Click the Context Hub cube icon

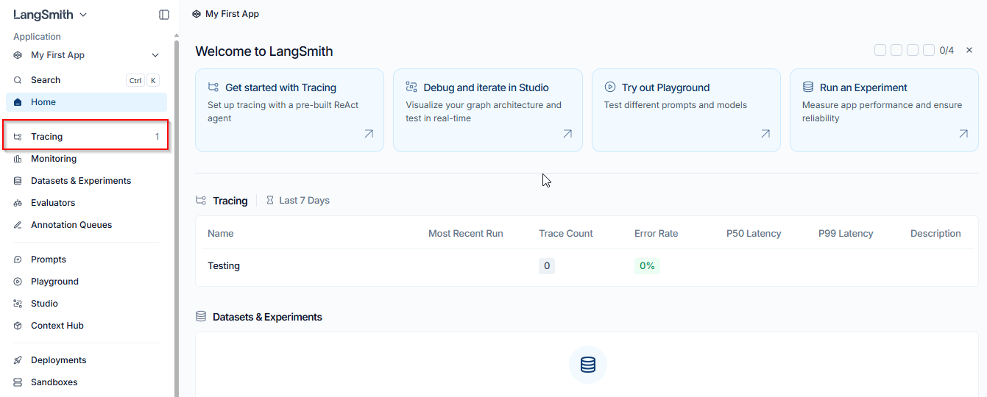point(18,326)
